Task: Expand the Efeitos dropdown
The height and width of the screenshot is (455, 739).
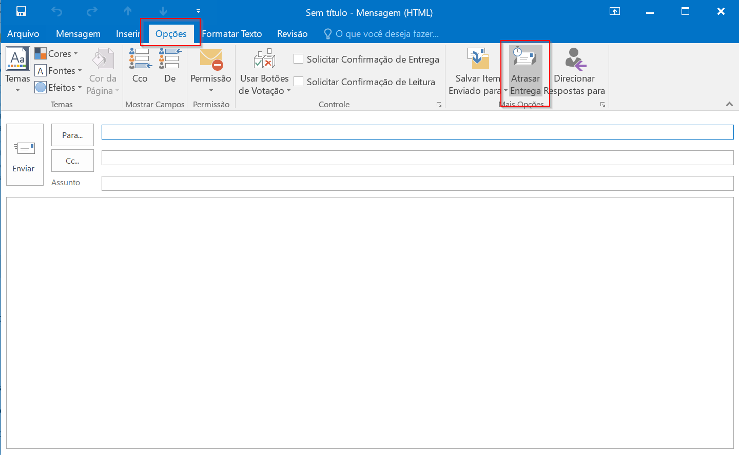Action: (x=59, y=88)
